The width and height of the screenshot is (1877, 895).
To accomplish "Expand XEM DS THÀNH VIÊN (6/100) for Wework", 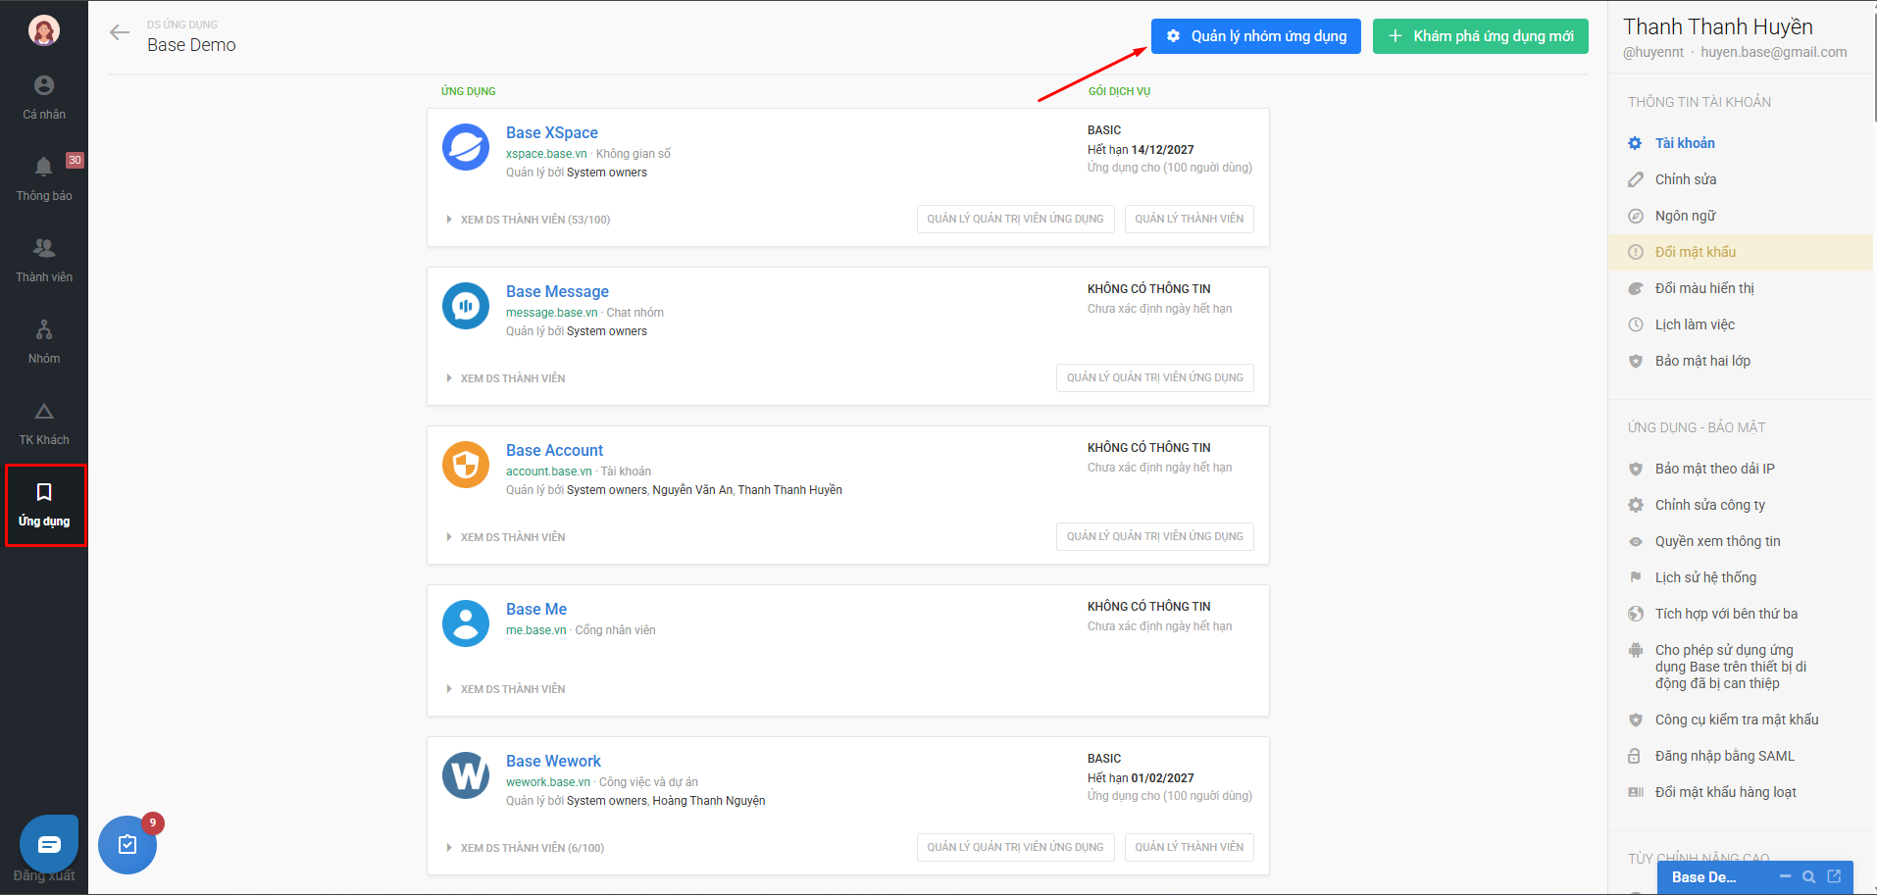I will click(x=526, y=848).
